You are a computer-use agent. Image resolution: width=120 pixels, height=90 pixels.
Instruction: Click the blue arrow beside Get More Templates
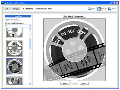click(x=6, y=20)
